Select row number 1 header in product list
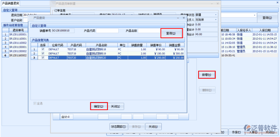Image resolution: width=280 pixels, height=137 pixels. click(x=34, y=49)
